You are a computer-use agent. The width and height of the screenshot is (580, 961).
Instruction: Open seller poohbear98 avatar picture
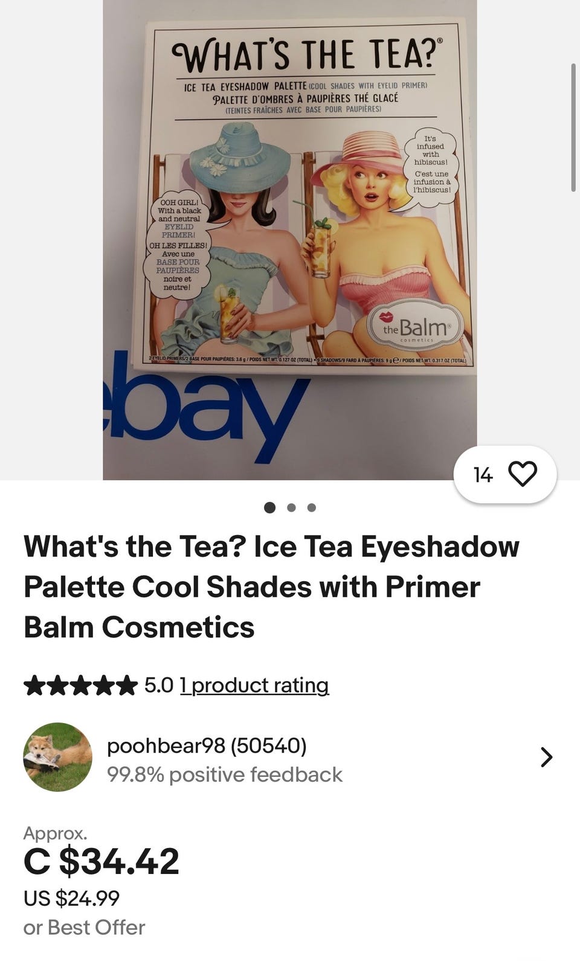tap(57, 757)
